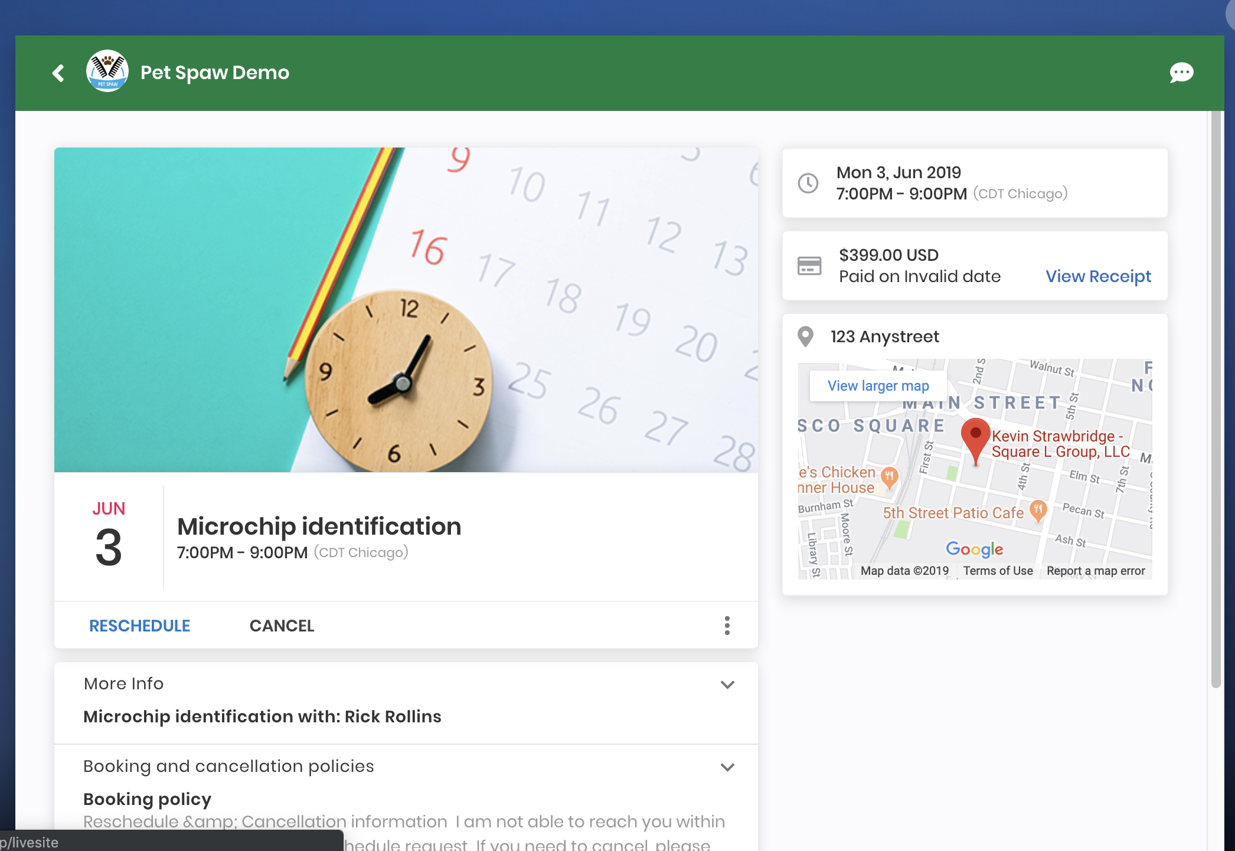The width and height of the screenshot is (1235, 851).
Task: Click Kevin Strawbridge map place label
Action: [x=1060, y=444]
